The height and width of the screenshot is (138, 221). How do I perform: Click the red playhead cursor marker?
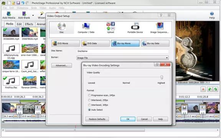pos(76,127)
